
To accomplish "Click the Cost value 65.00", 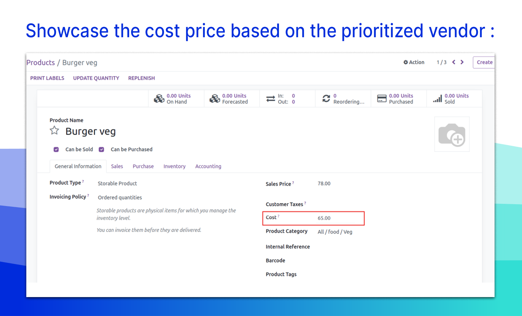I will tap(324, 218).
